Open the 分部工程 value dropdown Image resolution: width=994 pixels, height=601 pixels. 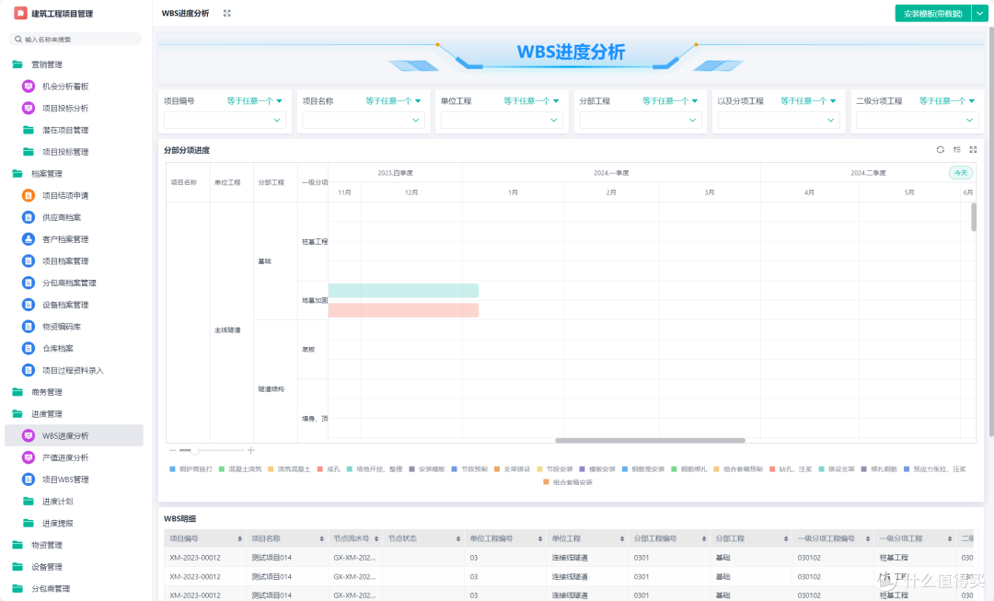[x=641, y=120]
